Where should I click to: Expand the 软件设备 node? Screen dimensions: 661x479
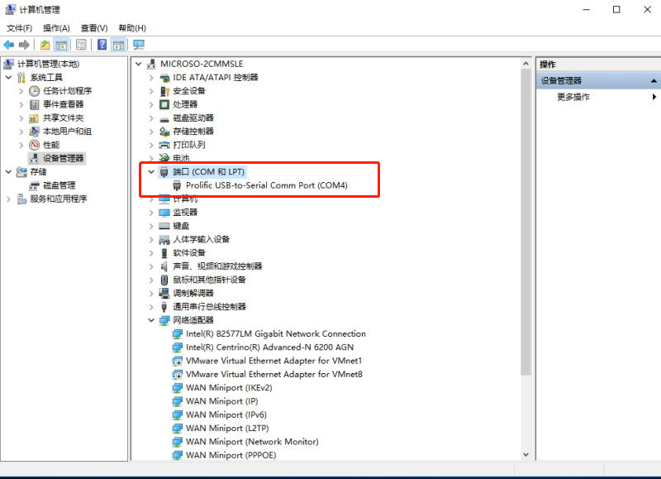(151, 253)
